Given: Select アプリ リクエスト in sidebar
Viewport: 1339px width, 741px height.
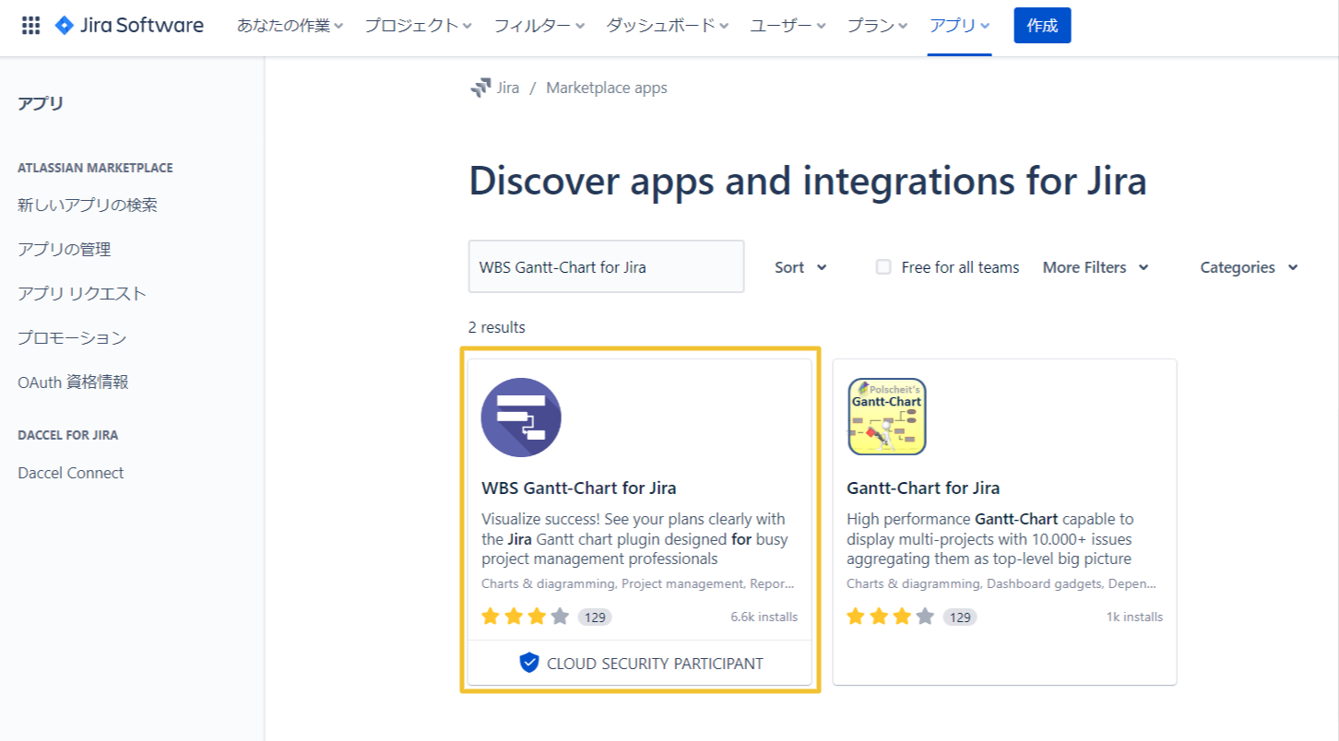Looking at the screenshot, I should click(82, 293).
